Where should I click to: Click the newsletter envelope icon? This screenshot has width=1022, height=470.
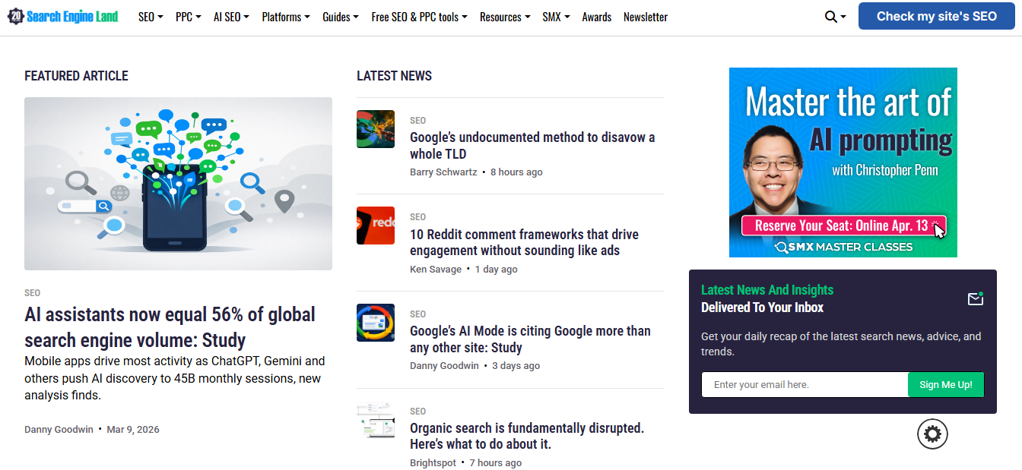[976, 299]
